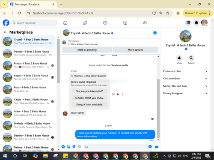Open Facebook notifications bell
This screenshot has height=160, width=214.
(196, 23)
